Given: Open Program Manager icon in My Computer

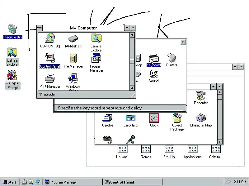Looking at the screenshot, I should pyautogui.click(x=96, y=63).
